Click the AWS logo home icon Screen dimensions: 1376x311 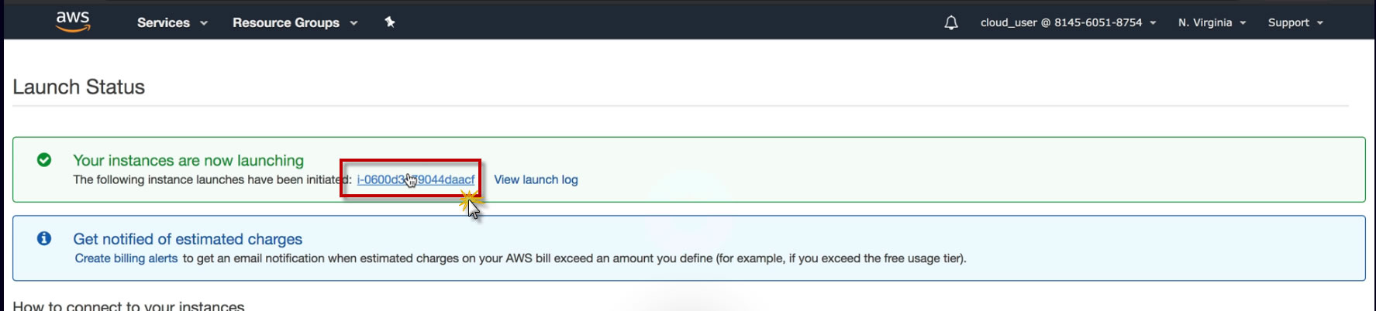pyautogui.click(x=73, y=22)
